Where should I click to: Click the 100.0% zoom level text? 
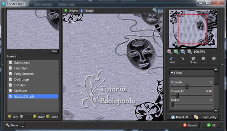coord(199,52)
